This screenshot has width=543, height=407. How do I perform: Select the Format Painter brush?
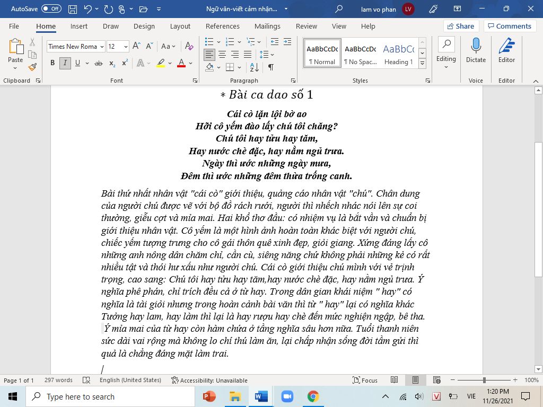[32, 67]
